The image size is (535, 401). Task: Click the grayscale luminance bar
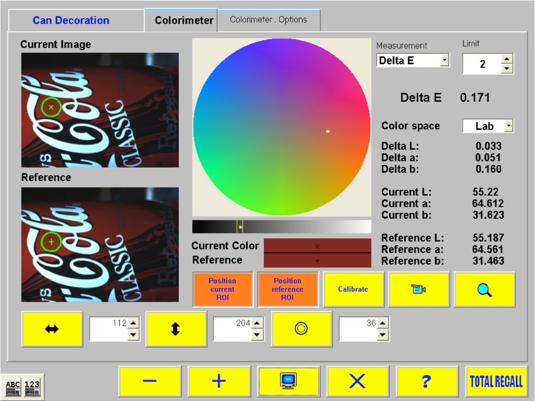point(282,227)
